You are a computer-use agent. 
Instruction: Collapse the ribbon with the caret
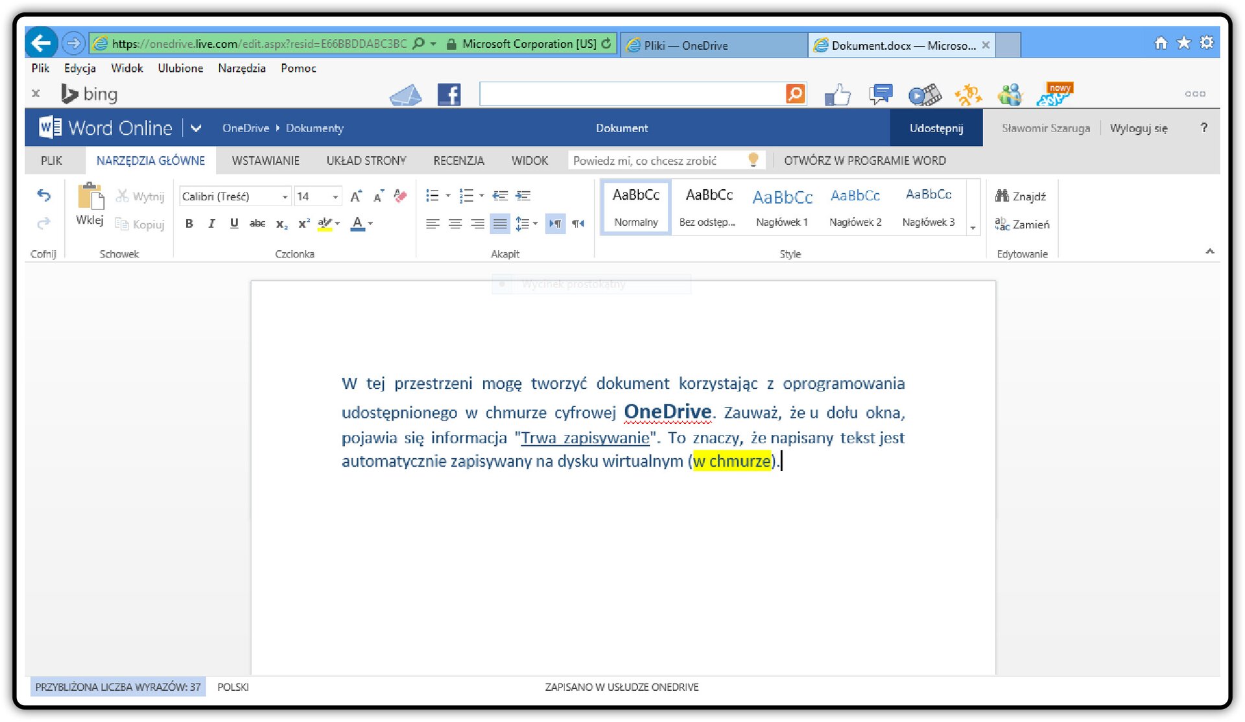point(1209,251)
